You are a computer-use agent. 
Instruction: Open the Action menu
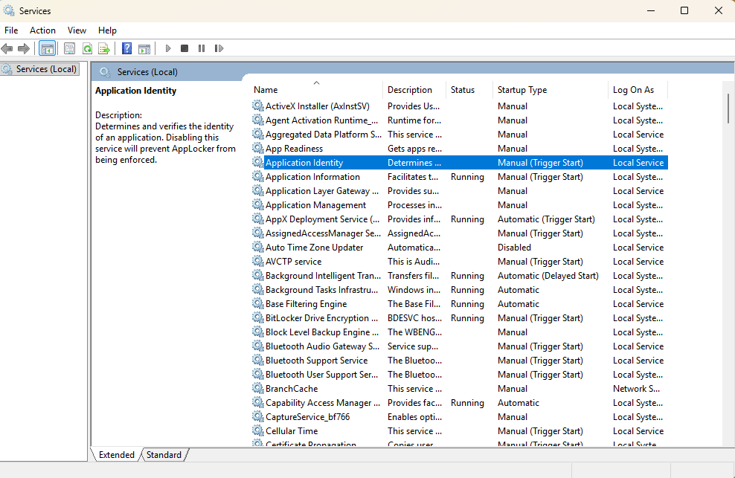pos(42,30)
